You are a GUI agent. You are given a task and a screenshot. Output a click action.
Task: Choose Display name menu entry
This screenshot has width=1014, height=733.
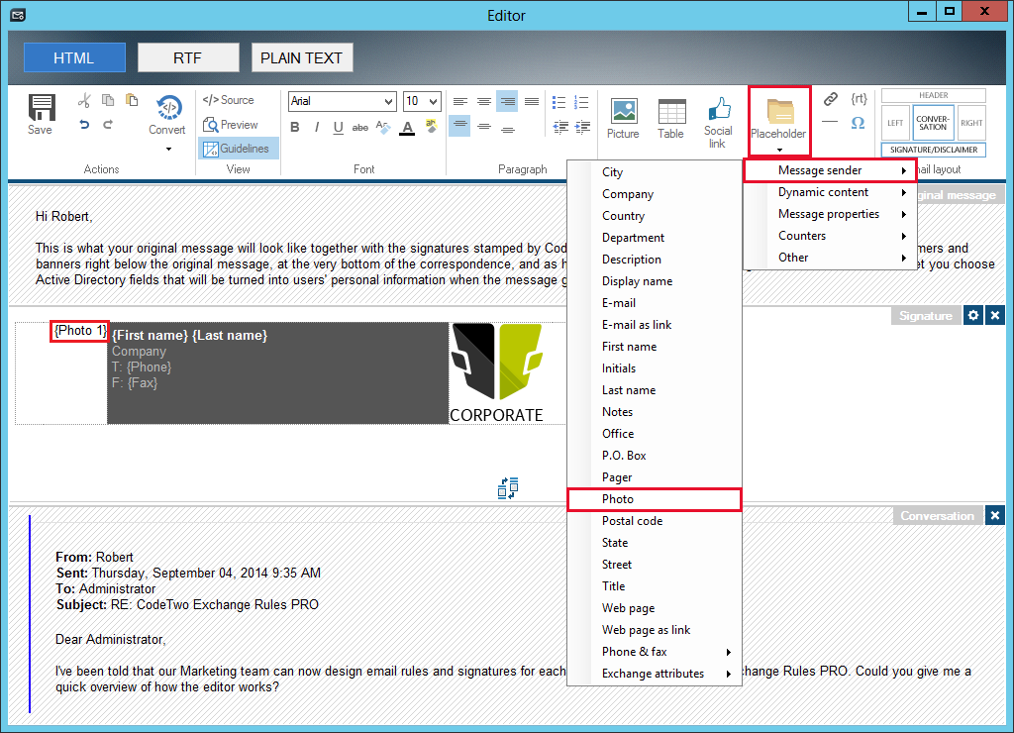[655, 280]
